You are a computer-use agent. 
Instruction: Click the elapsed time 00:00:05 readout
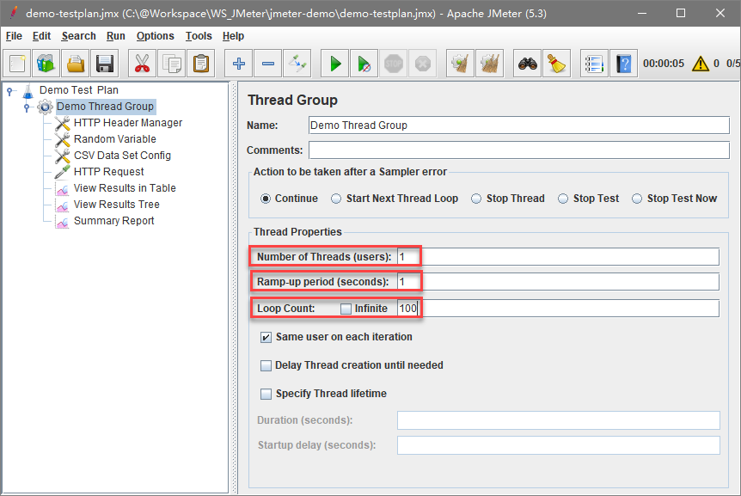coord(664,64)
